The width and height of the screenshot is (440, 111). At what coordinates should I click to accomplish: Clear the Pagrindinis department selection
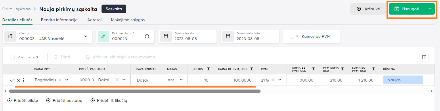pyautogui.click(x=60, y=80)
